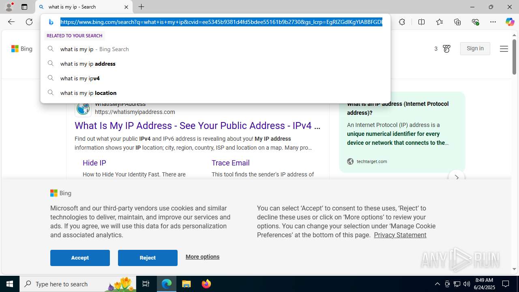Click the taskbar search box

(x=78, y=284)
